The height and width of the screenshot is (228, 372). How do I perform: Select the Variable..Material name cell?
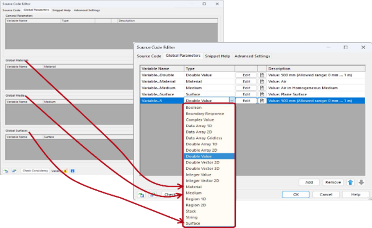point(162,82)
